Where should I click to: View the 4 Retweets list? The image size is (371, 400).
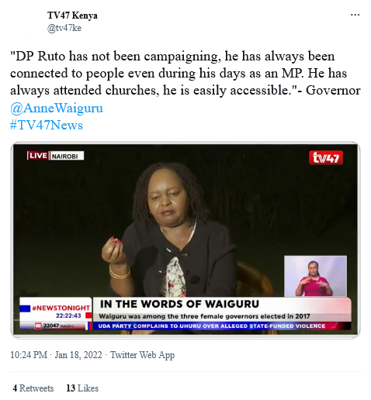point(33,388)
